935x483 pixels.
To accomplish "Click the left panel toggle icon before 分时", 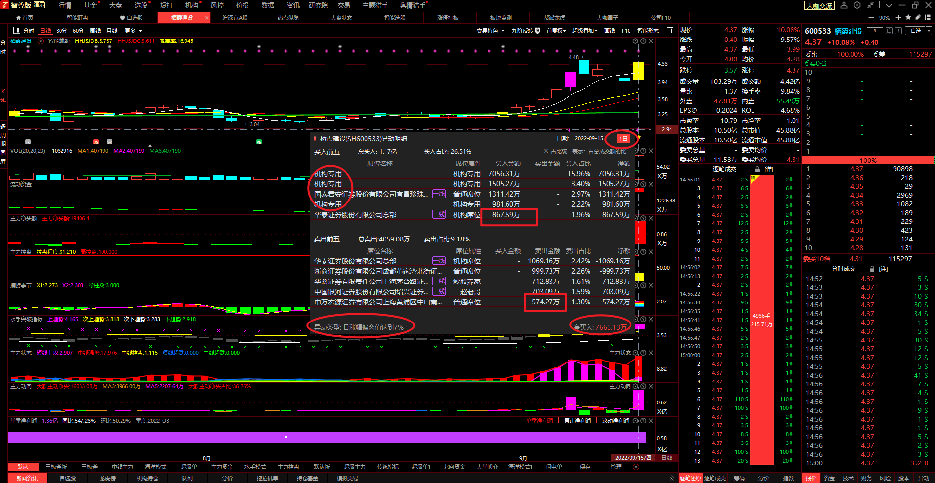I will [x=17, y=30].
